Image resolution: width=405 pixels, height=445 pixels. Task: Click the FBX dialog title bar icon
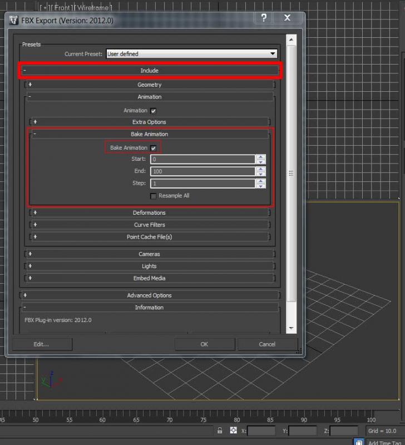point(13,21)
